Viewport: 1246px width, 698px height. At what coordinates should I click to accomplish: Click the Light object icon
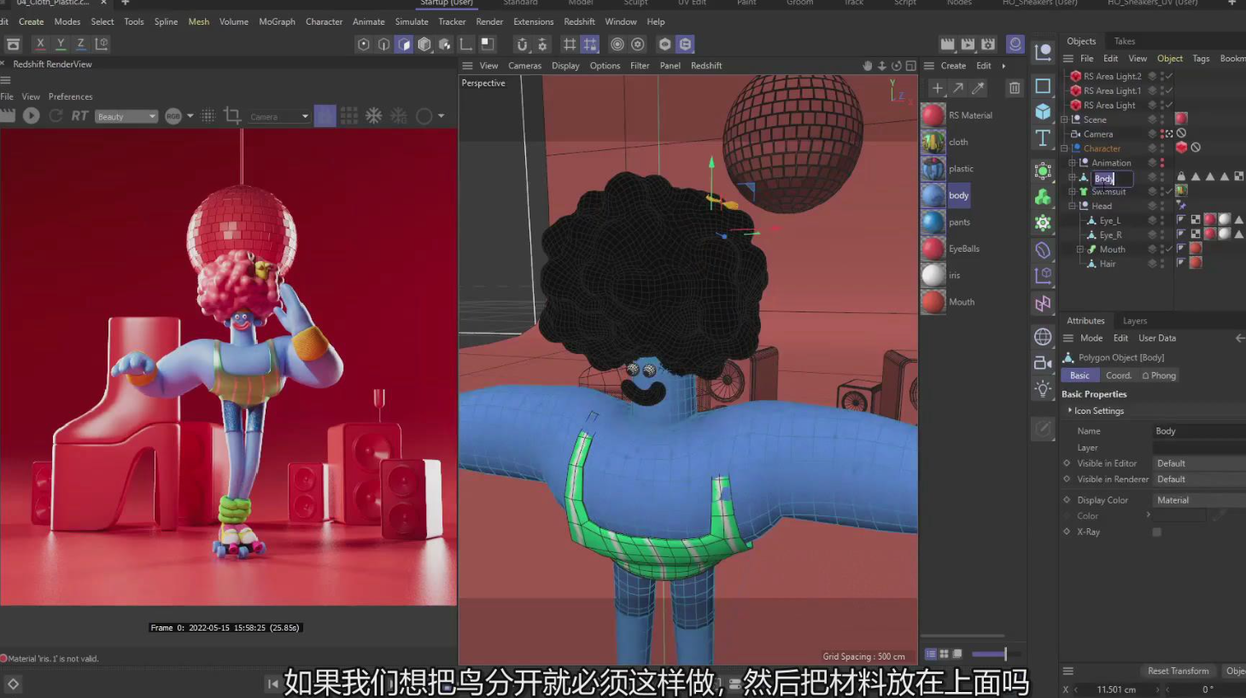click(x=1043, y=389)
